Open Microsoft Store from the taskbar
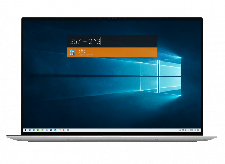Screen dimensions: 225x164 point(51,130)
